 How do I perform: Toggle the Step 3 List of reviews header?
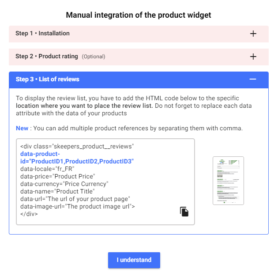click(x=139, y=80)
